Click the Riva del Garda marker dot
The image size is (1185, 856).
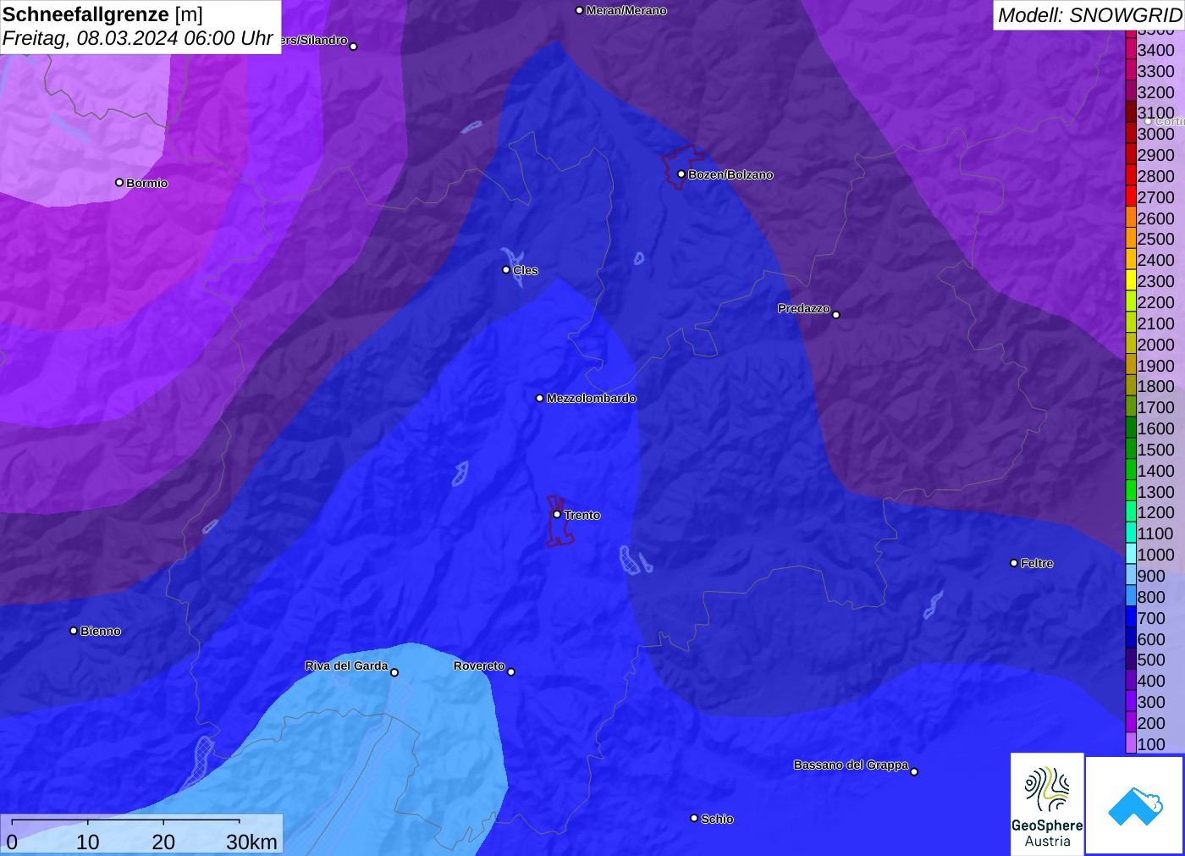click(x=394, y=672)
